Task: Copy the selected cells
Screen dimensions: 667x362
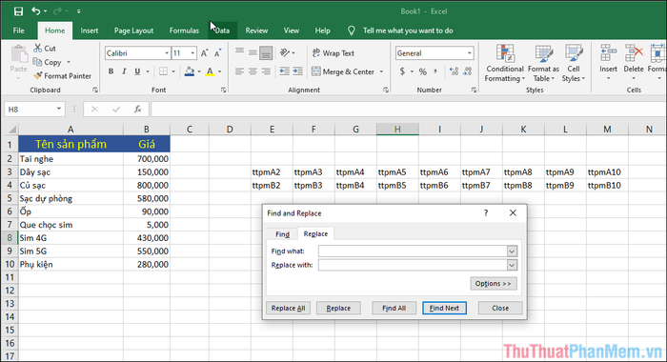Action: coord(48,62)
